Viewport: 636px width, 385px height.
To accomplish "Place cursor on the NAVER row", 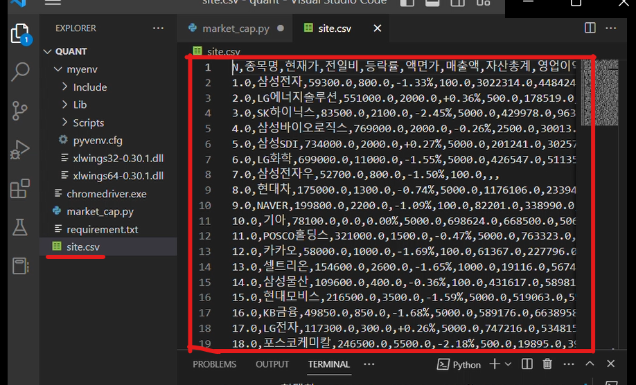I will coord(404,206).
